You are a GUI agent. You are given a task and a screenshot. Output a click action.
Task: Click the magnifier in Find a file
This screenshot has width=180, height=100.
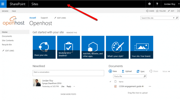click(145, 76)
